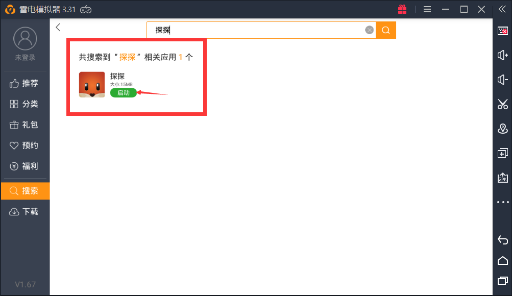This screenshot has height=296, width=512.
Task: Decrease volume using volume down icon
Action: (502, 80)
